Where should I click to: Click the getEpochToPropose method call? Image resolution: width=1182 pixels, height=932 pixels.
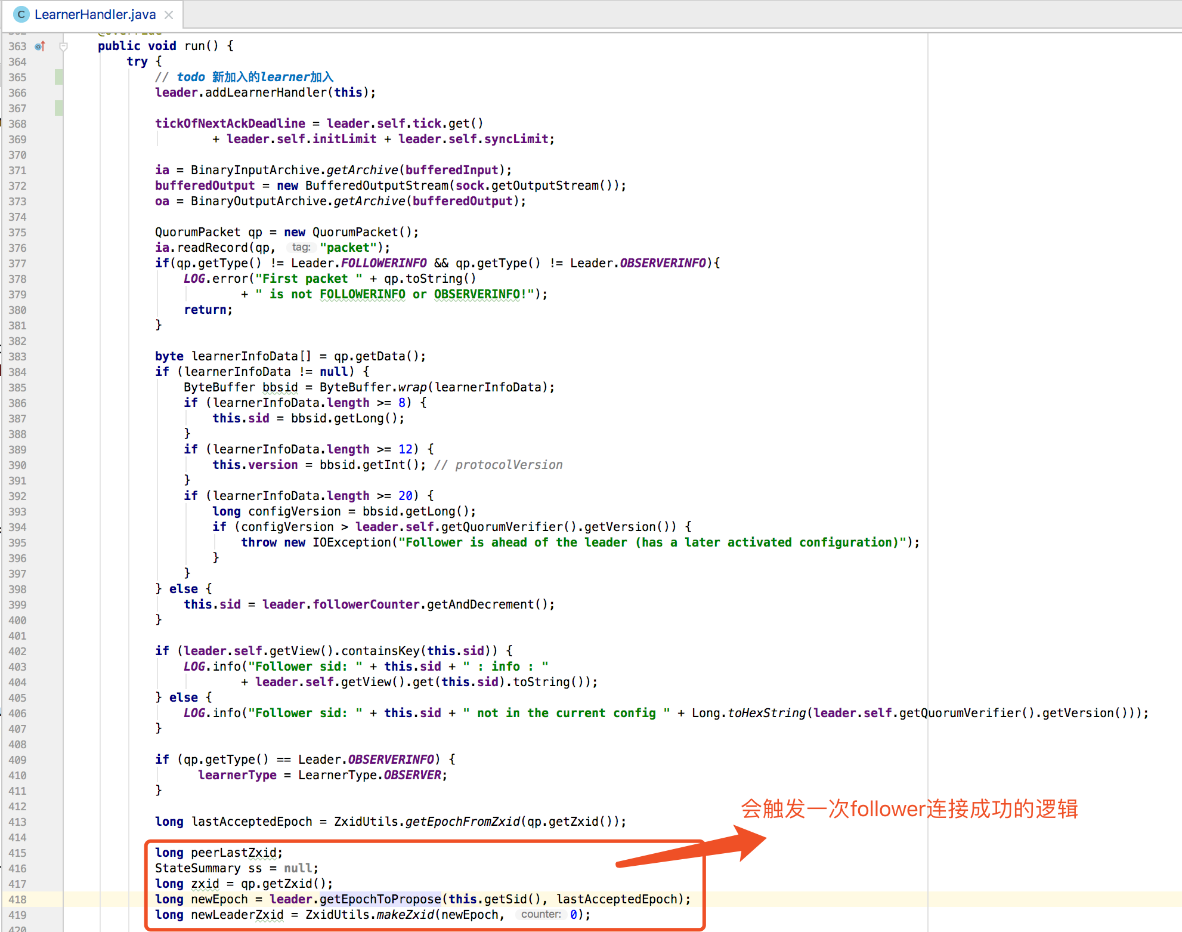[380, 899]
